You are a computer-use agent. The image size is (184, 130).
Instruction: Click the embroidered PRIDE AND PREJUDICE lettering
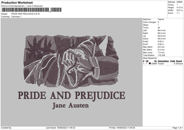tap(71, 96)
